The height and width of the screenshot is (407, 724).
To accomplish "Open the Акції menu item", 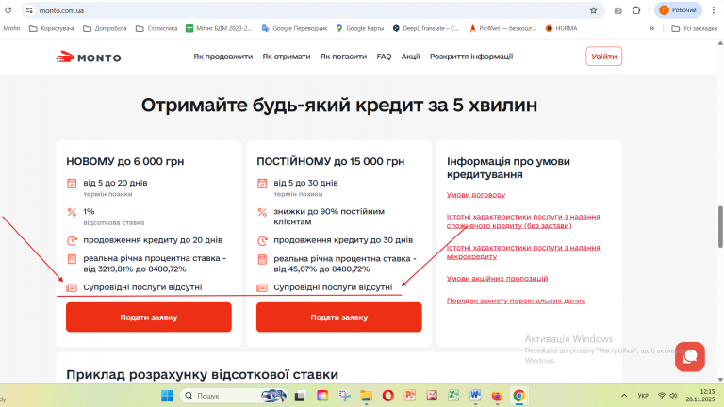I will pyautogui.click(x=410, y=57).
